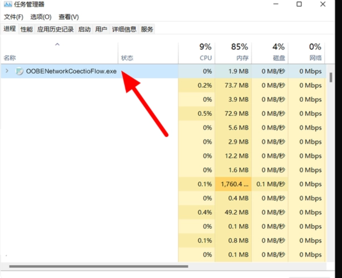
Task: Click the 1.6 MB memory cell
Action: click(x=233, y=170)
